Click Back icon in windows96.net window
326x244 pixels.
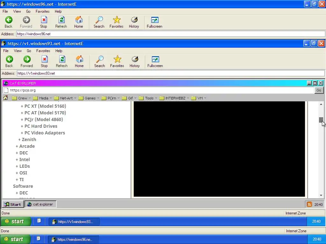coord(9,20)
